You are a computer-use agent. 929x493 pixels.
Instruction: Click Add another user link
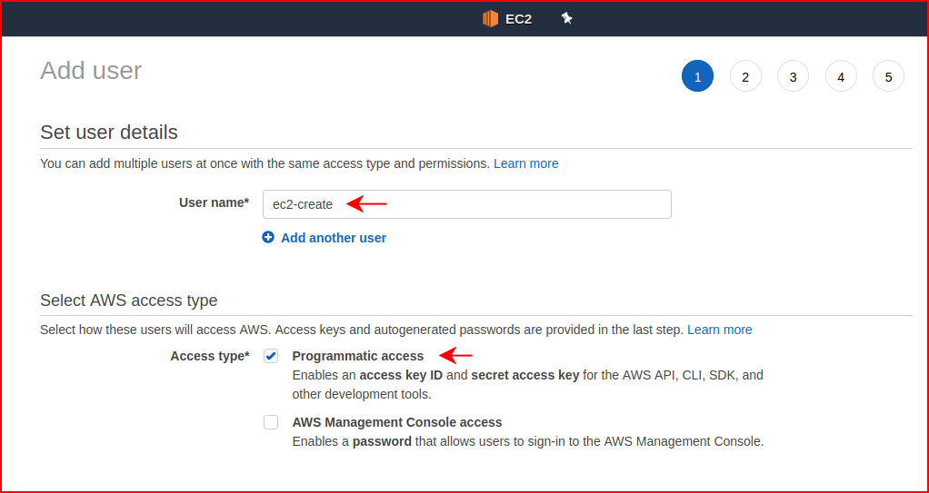(334, 238)
